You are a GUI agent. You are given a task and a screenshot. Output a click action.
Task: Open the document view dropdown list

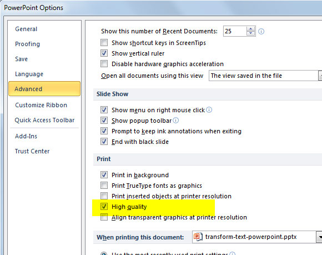click(320, 76)
